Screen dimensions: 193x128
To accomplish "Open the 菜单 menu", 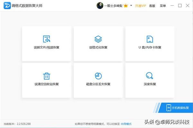I will point(163,6).
